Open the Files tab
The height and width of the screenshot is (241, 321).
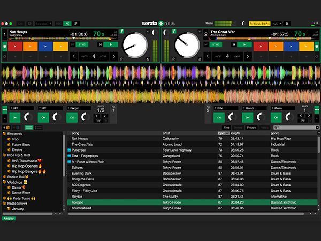point(227,127)
